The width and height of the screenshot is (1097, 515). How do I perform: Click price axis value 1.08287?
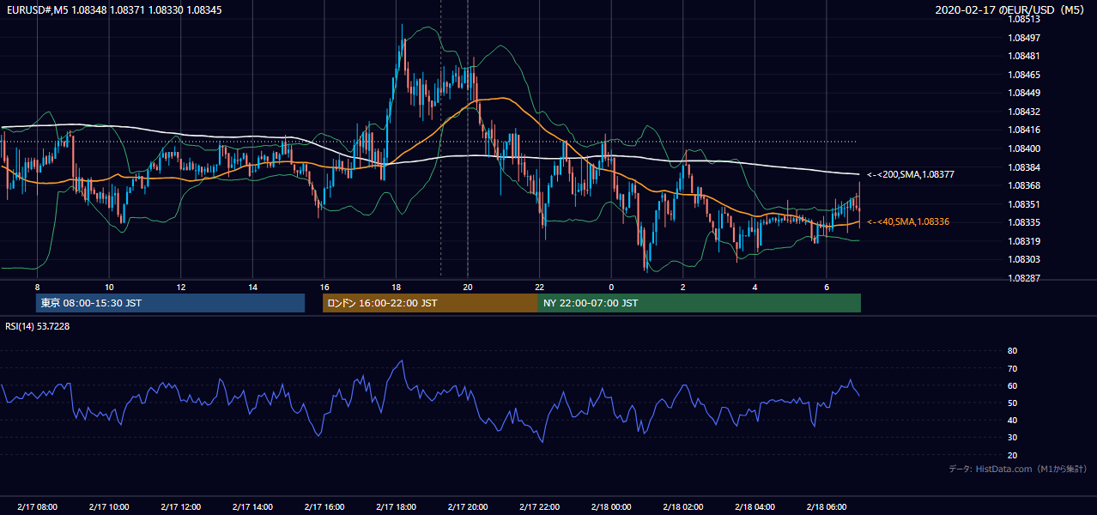[x=1024, y=278]
